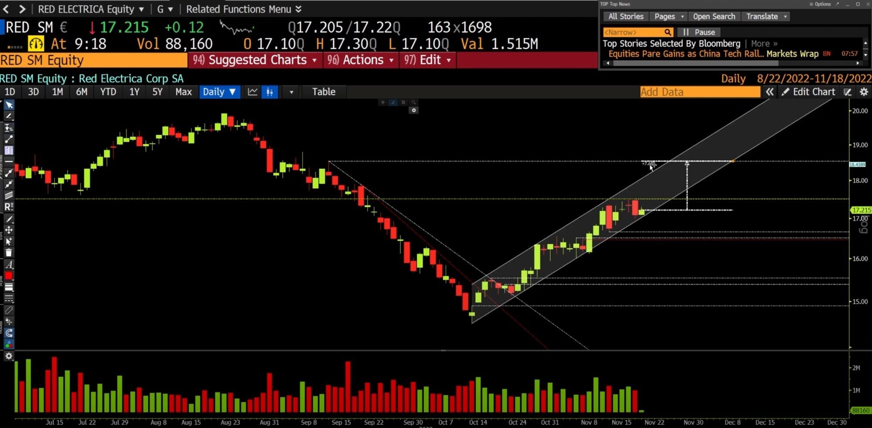Open the dashed line style selector
This screenshot has height=428, width=872.
(9, 298)
